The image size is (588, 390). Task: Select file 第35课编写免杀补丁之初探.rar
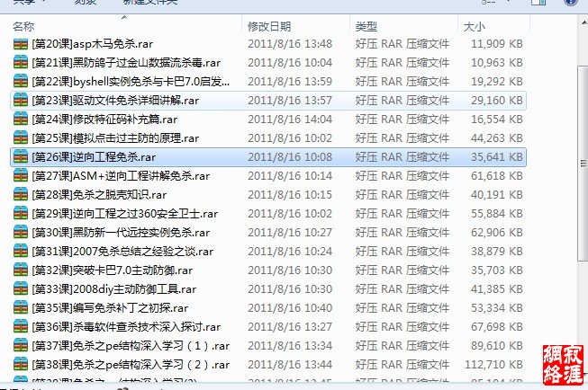coord(110,308)
